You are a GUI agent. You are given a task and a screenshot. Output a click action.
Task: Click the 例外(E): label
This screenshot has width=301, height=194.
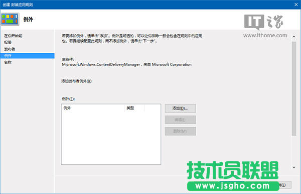68,99
